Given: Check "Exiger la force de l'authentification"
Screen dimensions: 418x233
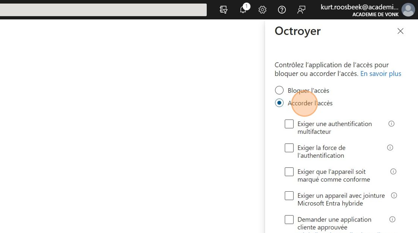Looking at the screenshot, I should point(289,148).
